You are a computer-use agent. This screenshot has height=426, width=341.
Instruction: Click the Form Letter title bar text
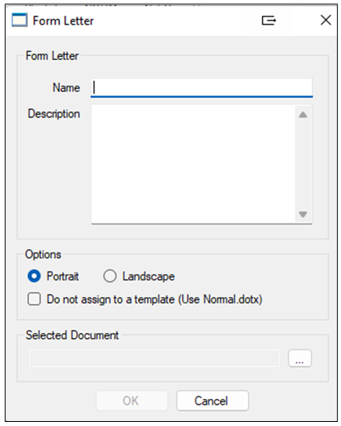63,21
